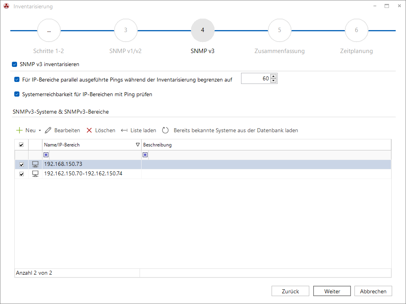The height and width of the screenshot is (304, 406).
Task: Go to step 3 SNMP v1/v2
Action: pos(126,30)
